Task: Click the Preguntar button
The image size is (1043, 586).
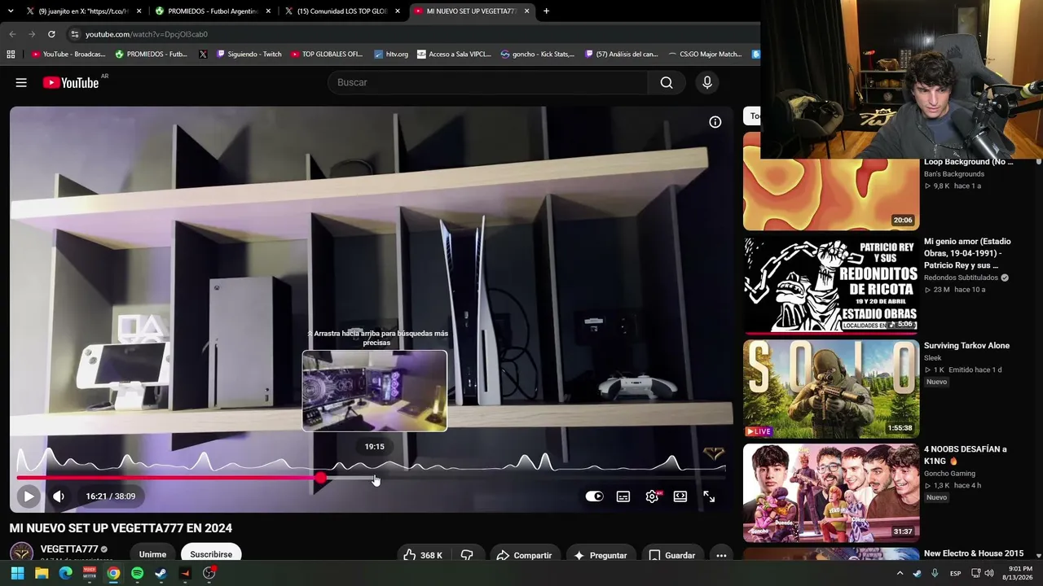Action: (x=601, y=555)
